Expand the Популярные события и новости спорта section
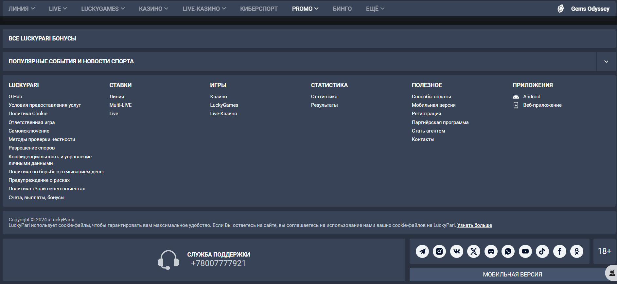This screenshot has width=617, height=284. (x=606, y=62)
